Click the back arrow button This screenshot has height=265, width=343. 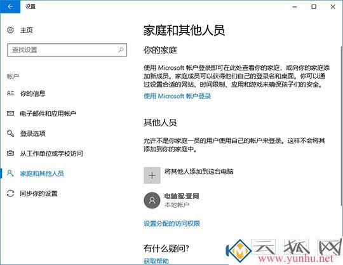click(x=10, y=6)
